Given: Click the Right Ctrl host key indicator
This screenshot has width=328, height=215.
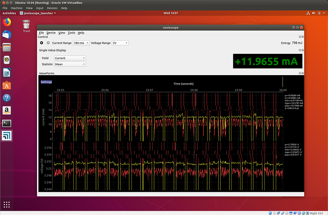Looking at the screenshot, I should [316, 213].
